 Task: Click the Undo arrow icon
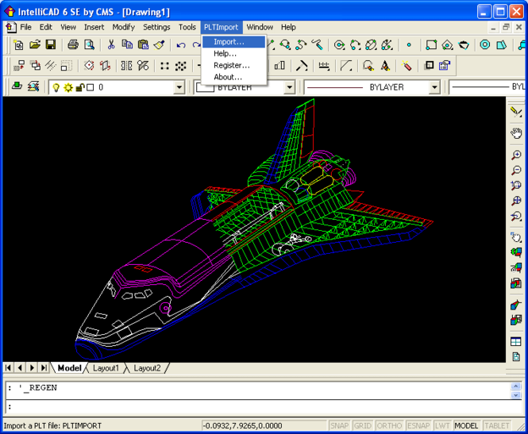point(181,45)
